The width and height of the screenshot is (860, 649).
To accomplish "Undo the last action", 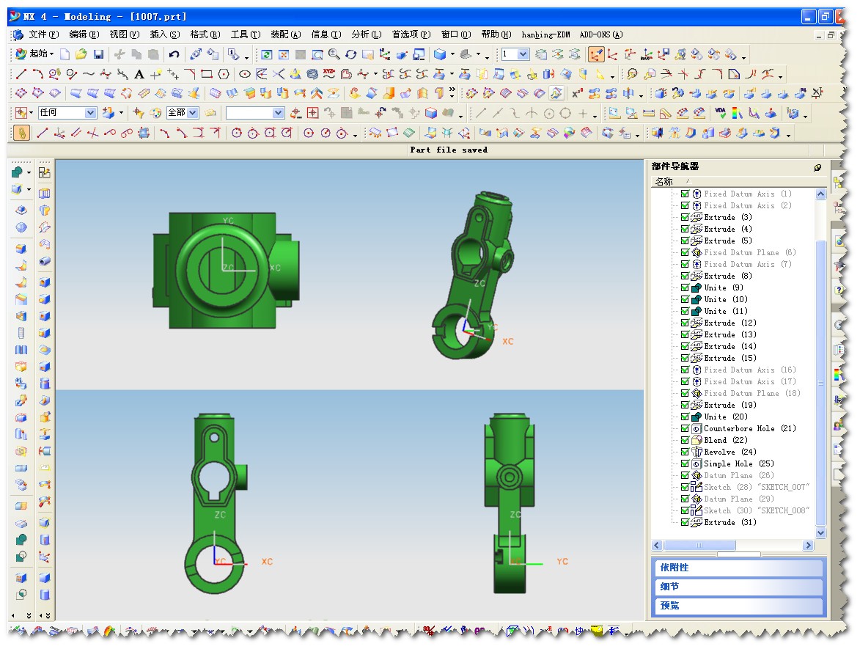I will coord(174,54).
